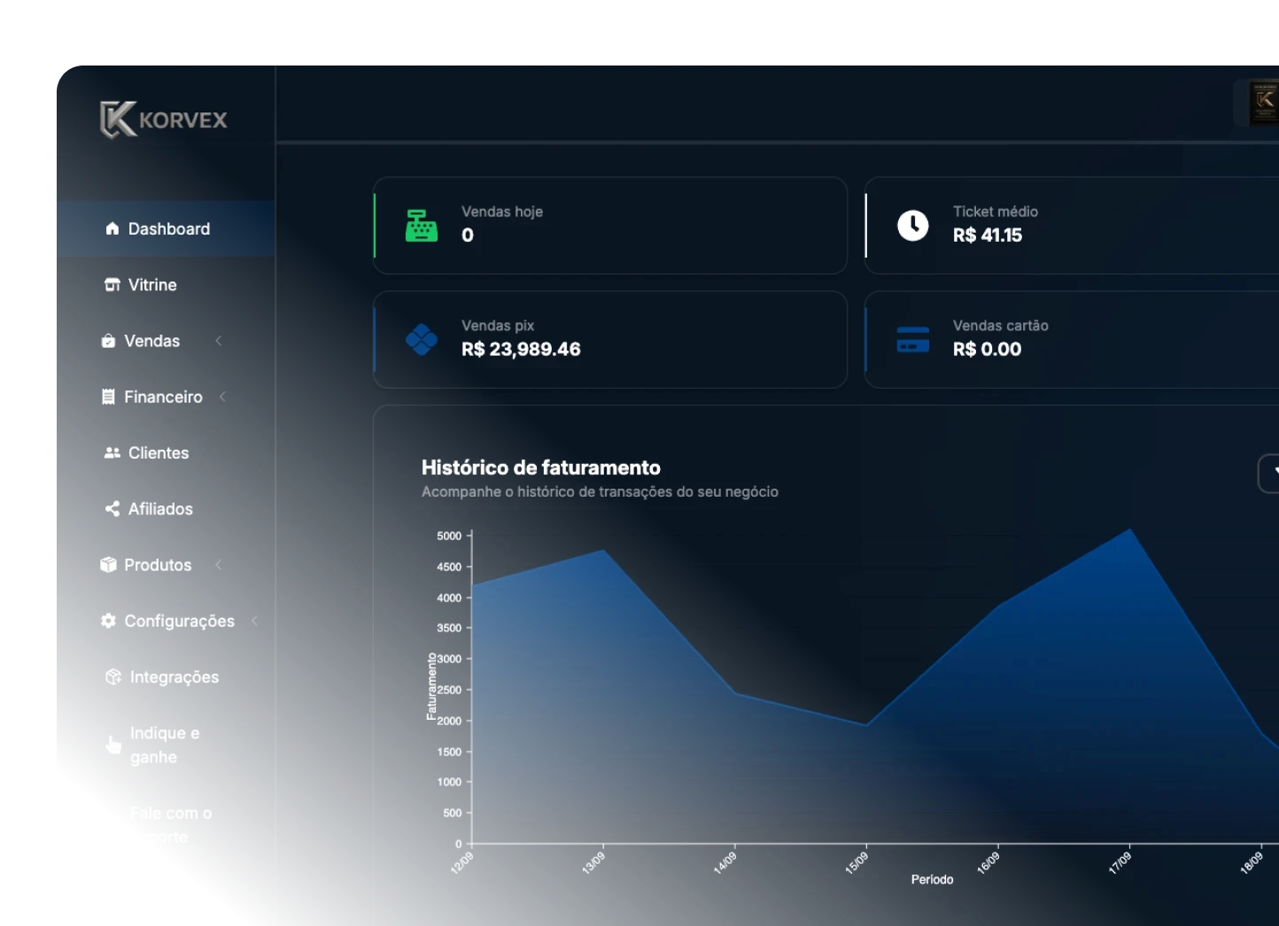Click the R$ 41.15 value
This screenshot has height=926, width=1279.
[x=988, y=235]
